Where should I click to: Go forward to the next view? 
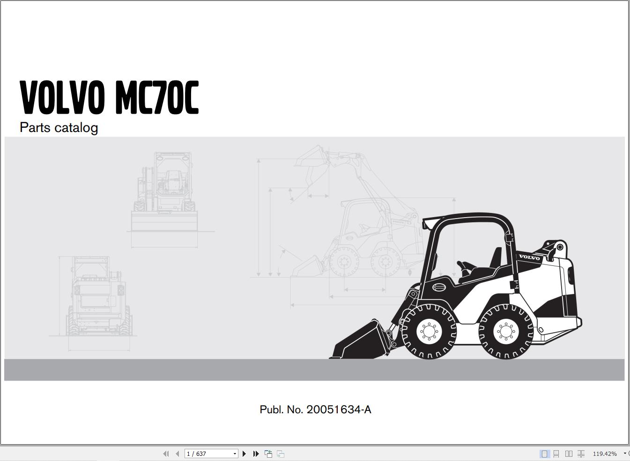(280, 454)
